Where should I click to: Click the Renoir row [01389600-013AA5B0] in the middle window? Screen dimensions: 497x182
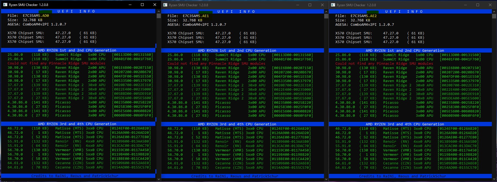click(239, 142)
